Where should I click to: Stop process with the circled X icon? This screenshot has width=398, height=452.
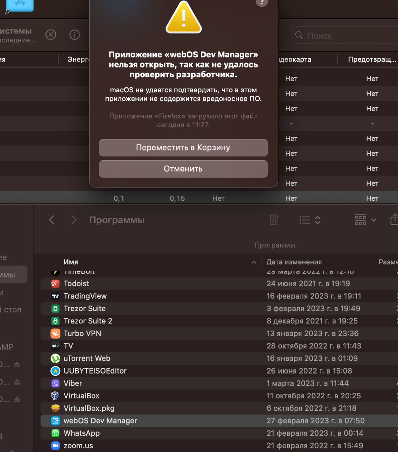click(x=51, y=35)
